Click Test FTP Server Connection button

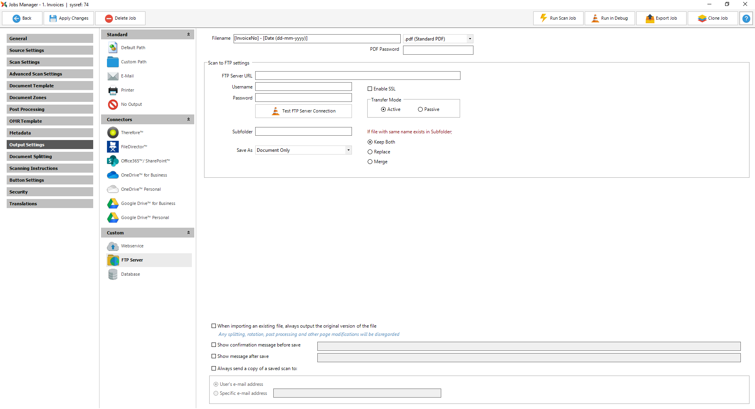[303, 111]
